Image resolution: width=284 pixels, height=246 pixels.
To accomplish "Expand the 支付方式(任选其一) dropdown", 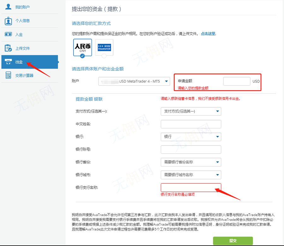I will (x=191, y=111).
